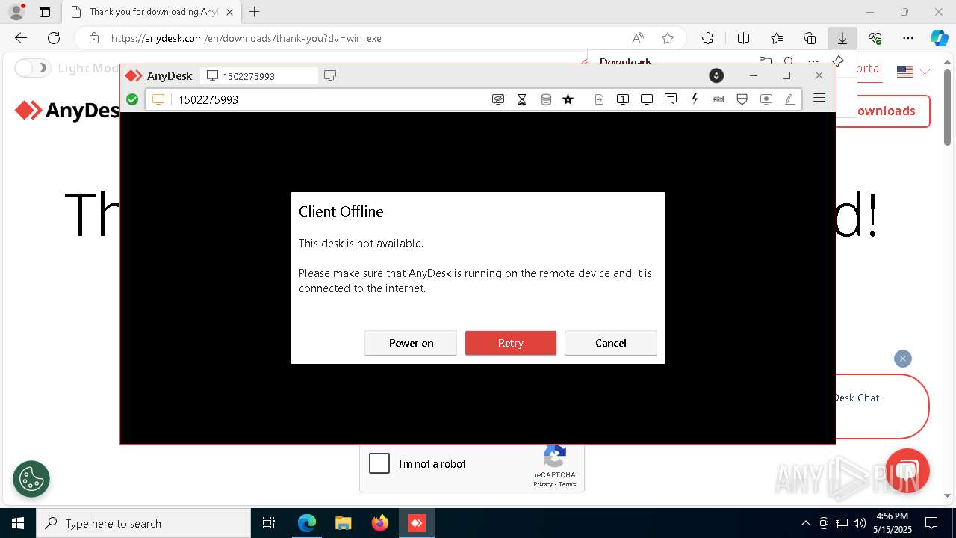
Task: Click the black circular download arrow in AnyDesk title bar
Action: click(x=716, y=75)
